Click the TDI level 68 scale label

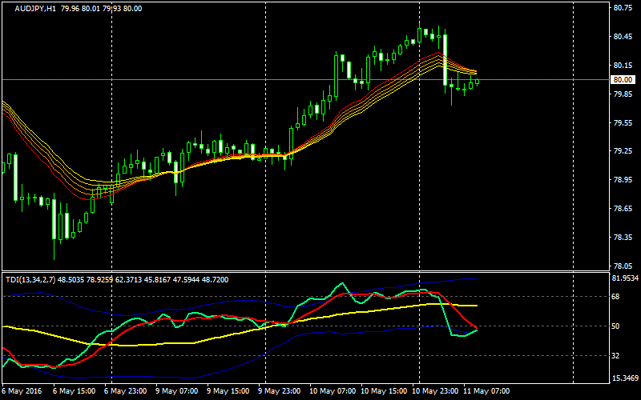(x=618, y=296)
